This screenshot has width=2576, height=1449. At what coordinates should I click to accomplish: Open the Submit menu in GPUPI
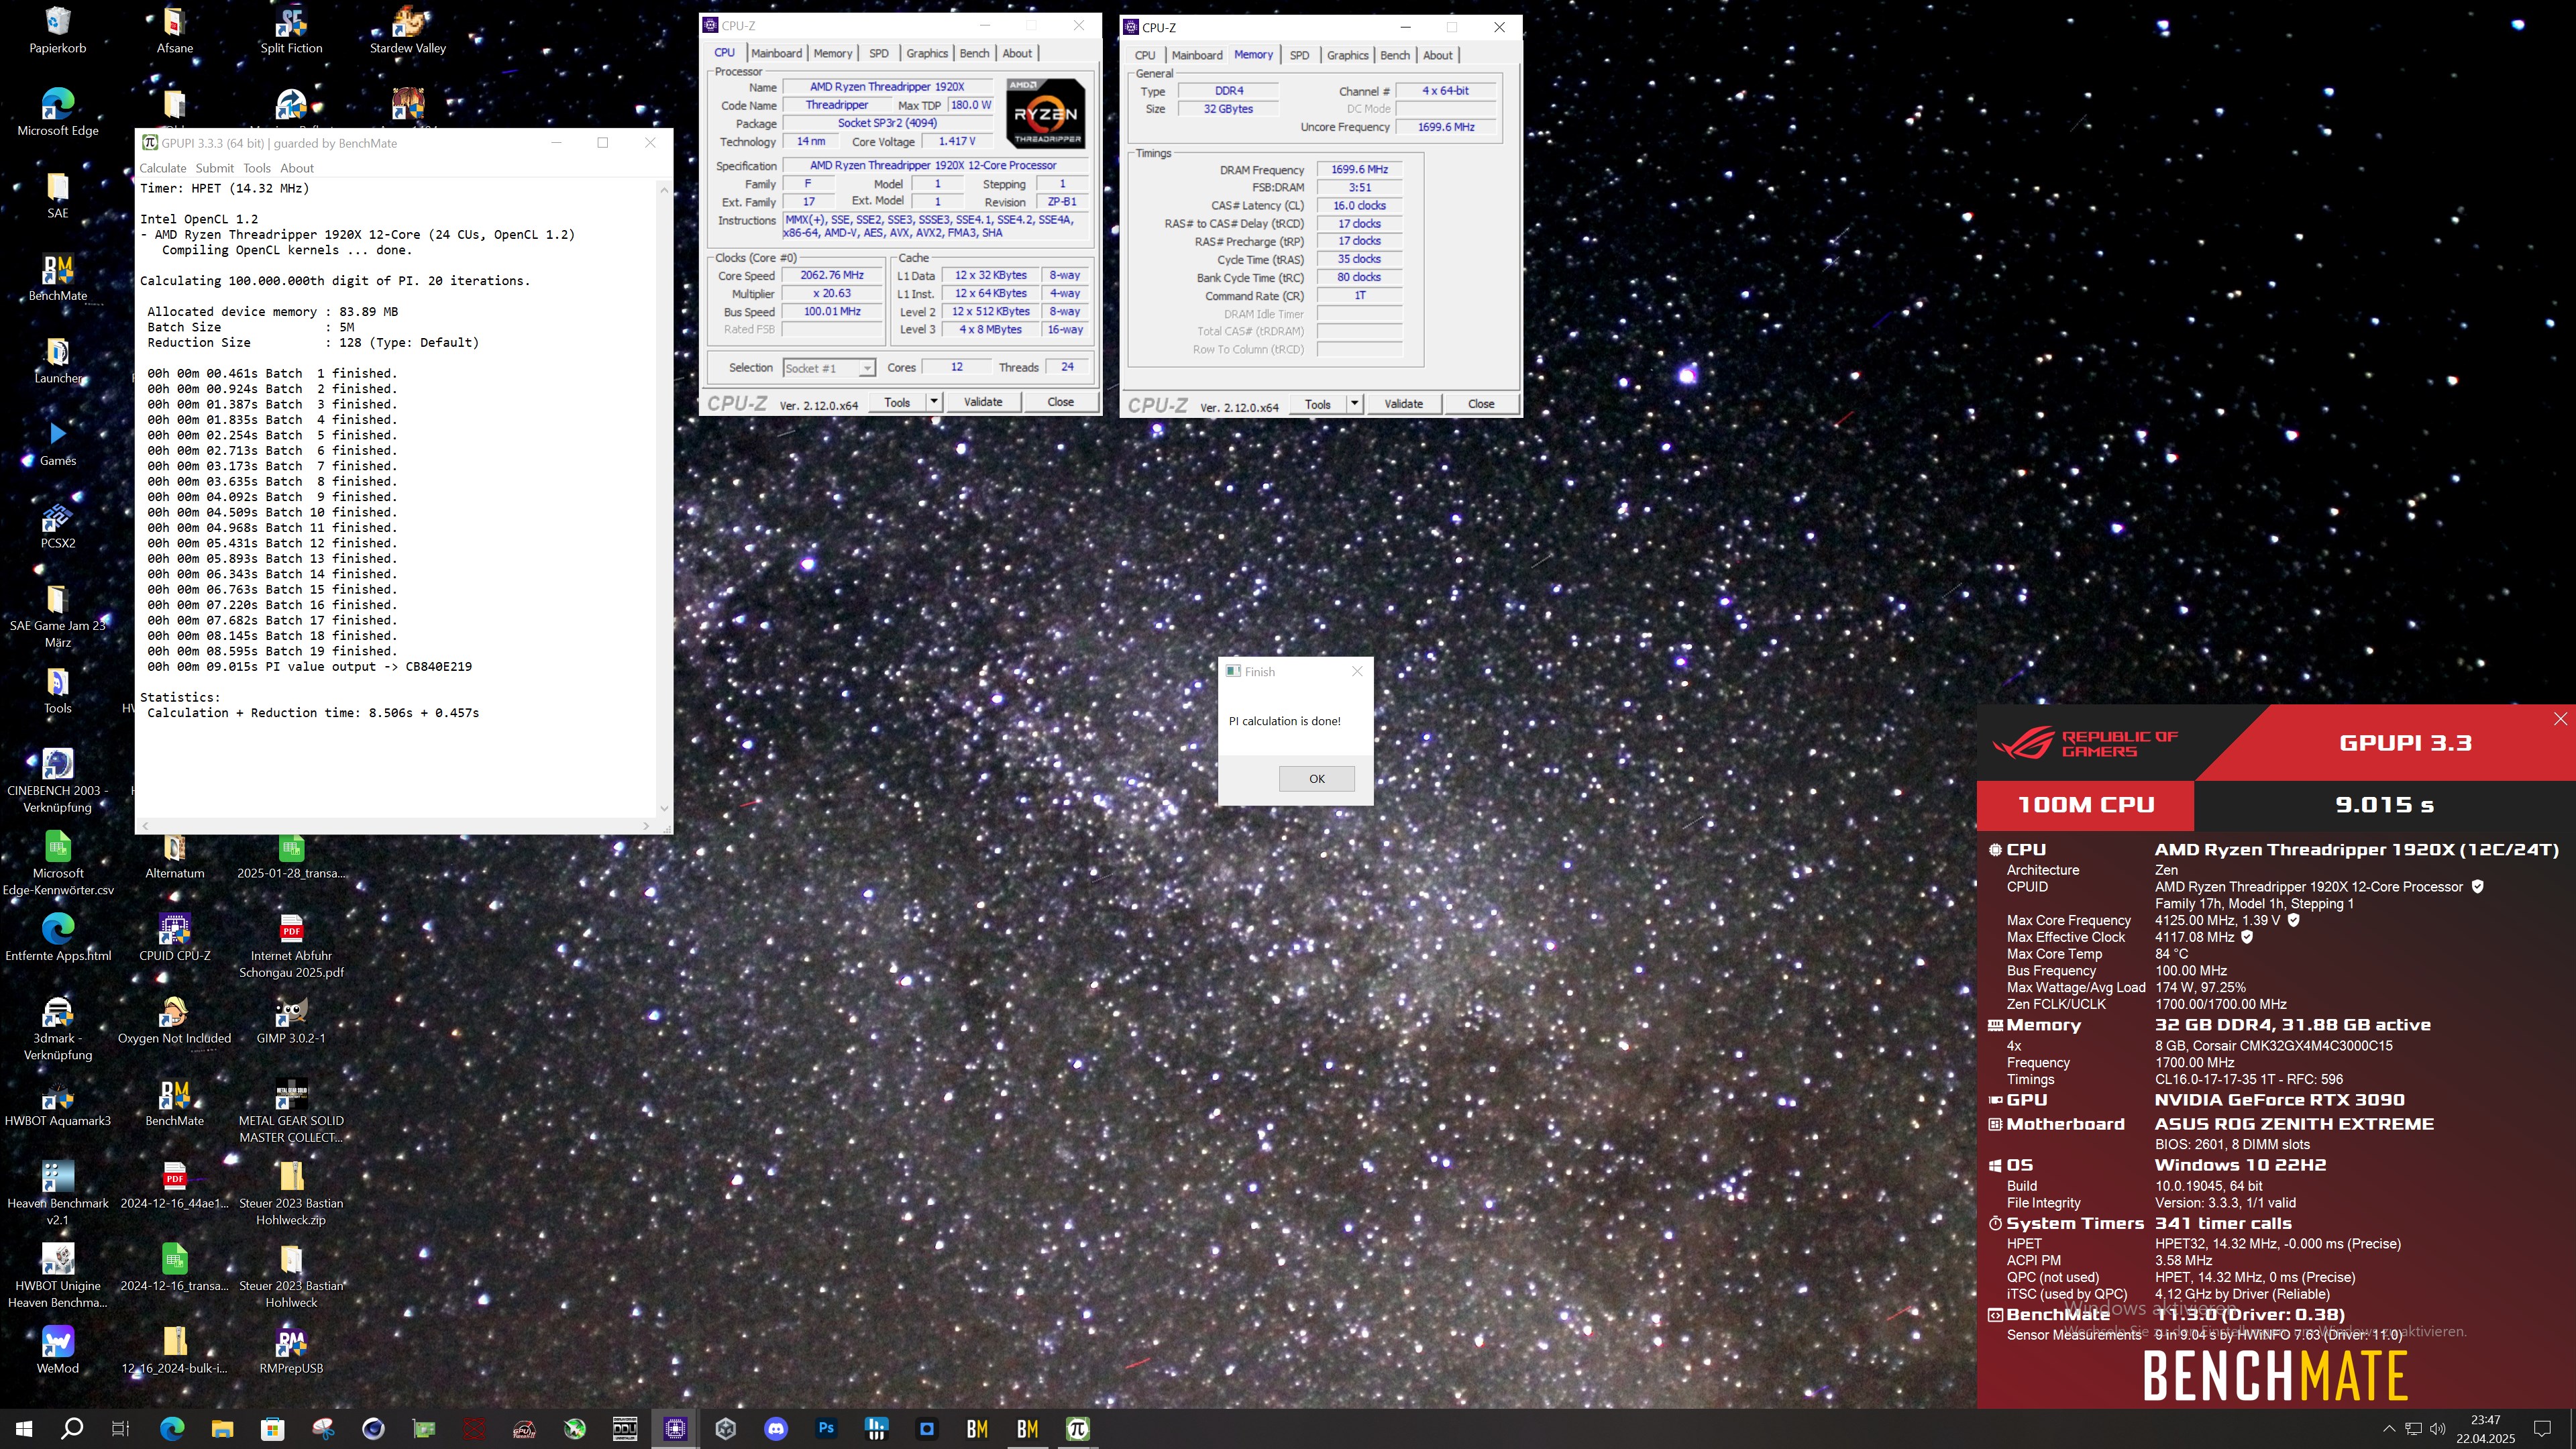pyautogui.click(x=214, y=168)
